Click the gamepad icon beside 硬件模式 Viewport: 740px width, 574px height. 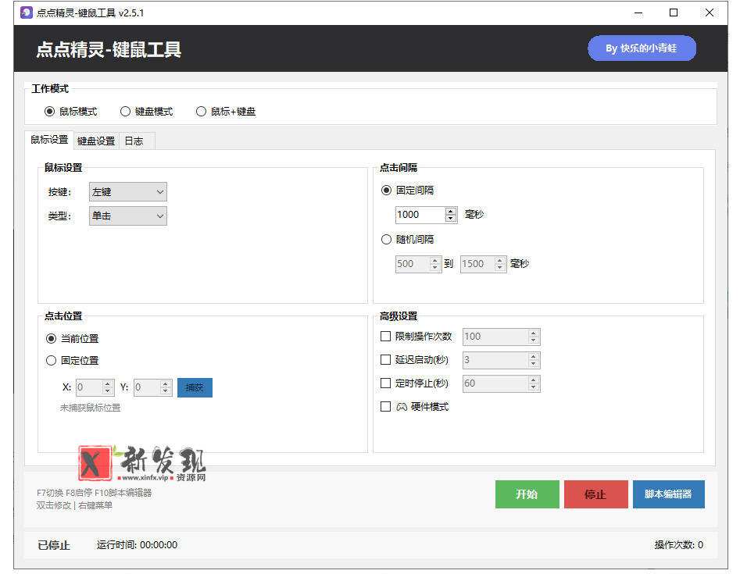pyautogui.click(x=402, y=407)
